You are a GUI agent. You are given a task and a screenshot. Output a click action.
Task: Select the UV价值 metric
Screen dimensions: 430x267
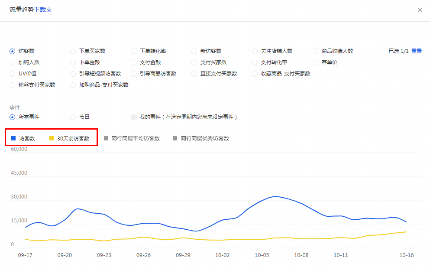pos(13,74)
